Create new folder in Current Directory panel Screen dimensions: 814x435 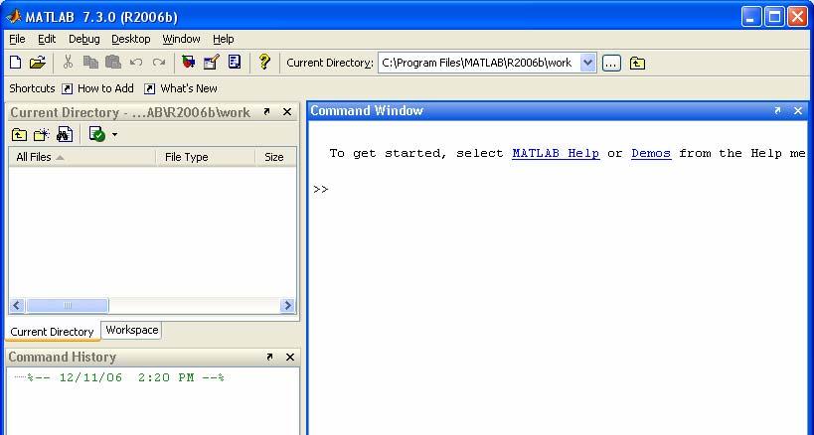(42, 135)
